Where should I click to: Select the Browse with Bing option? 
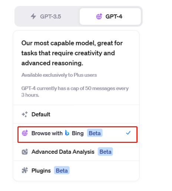(77, 134)
